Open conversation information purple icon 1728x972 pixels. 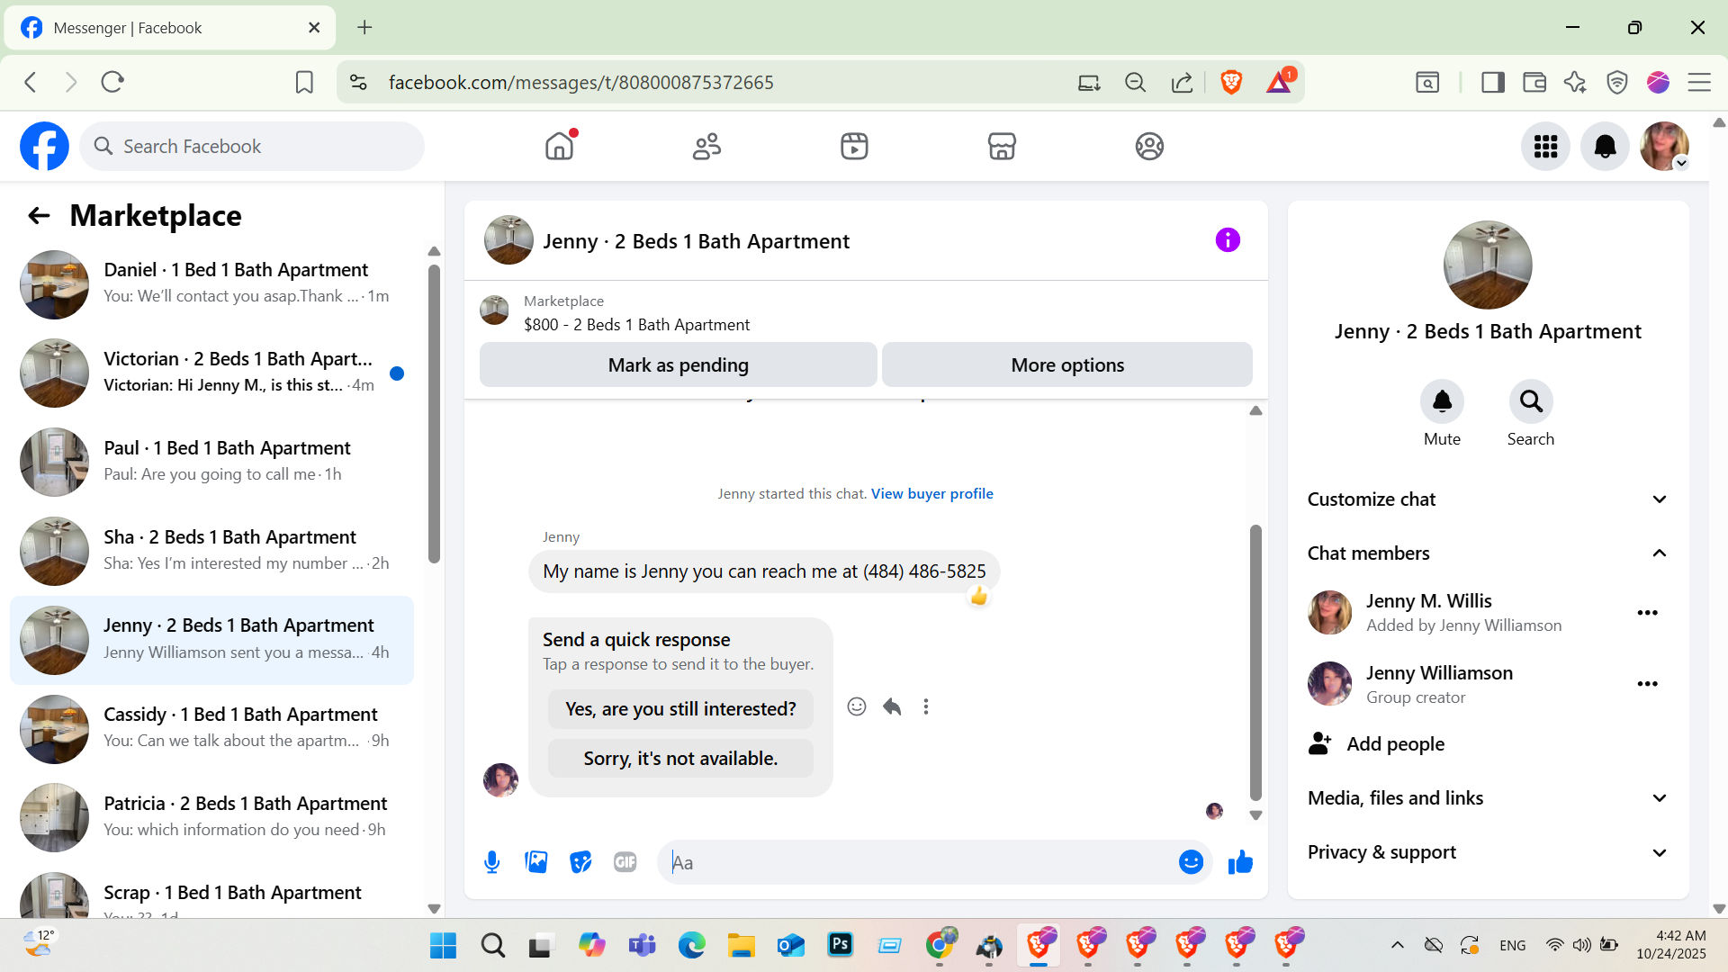[x=1228, y=240]
